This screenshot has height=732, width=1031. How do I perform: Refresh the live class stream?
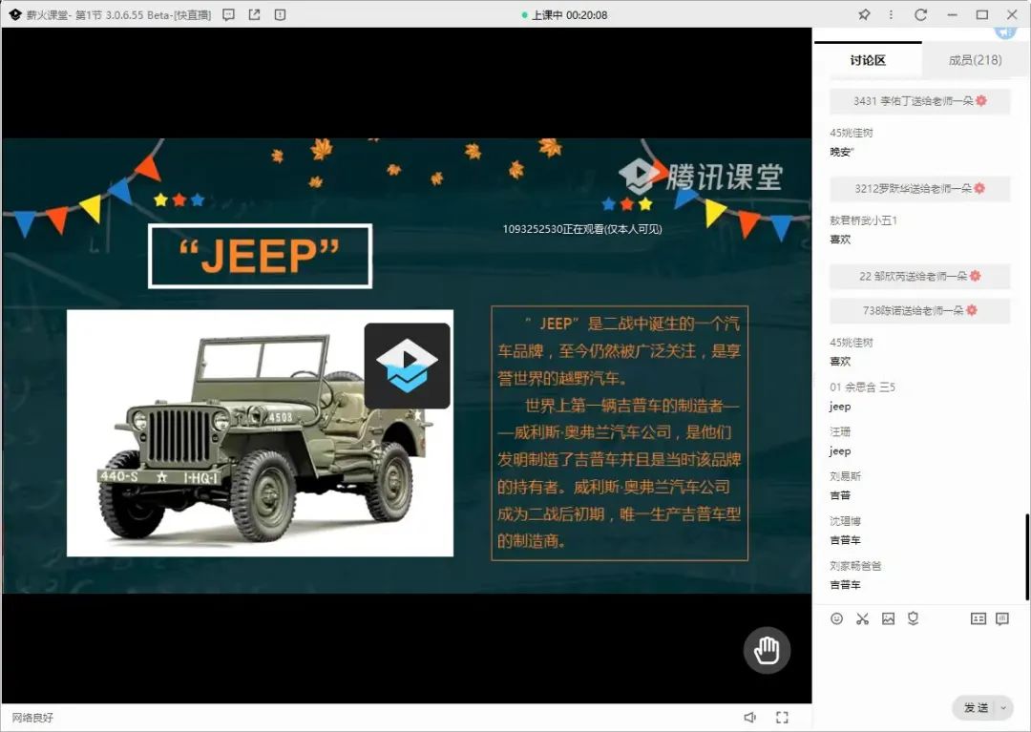click(920, 14)
